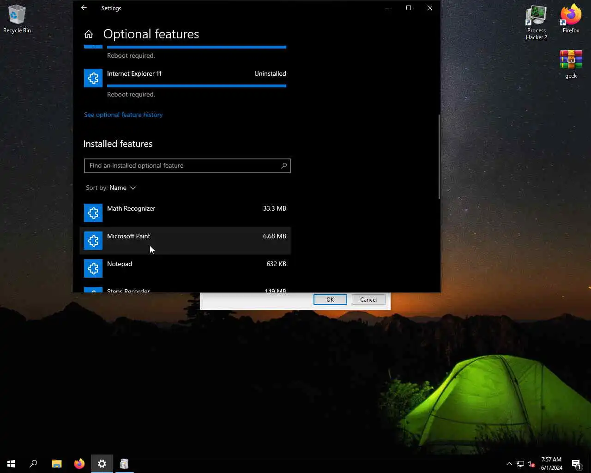Select the Notepad feature entry
The width and height of the screenshot is (591, 473).
pyautogui.click(x=185, y=268)
